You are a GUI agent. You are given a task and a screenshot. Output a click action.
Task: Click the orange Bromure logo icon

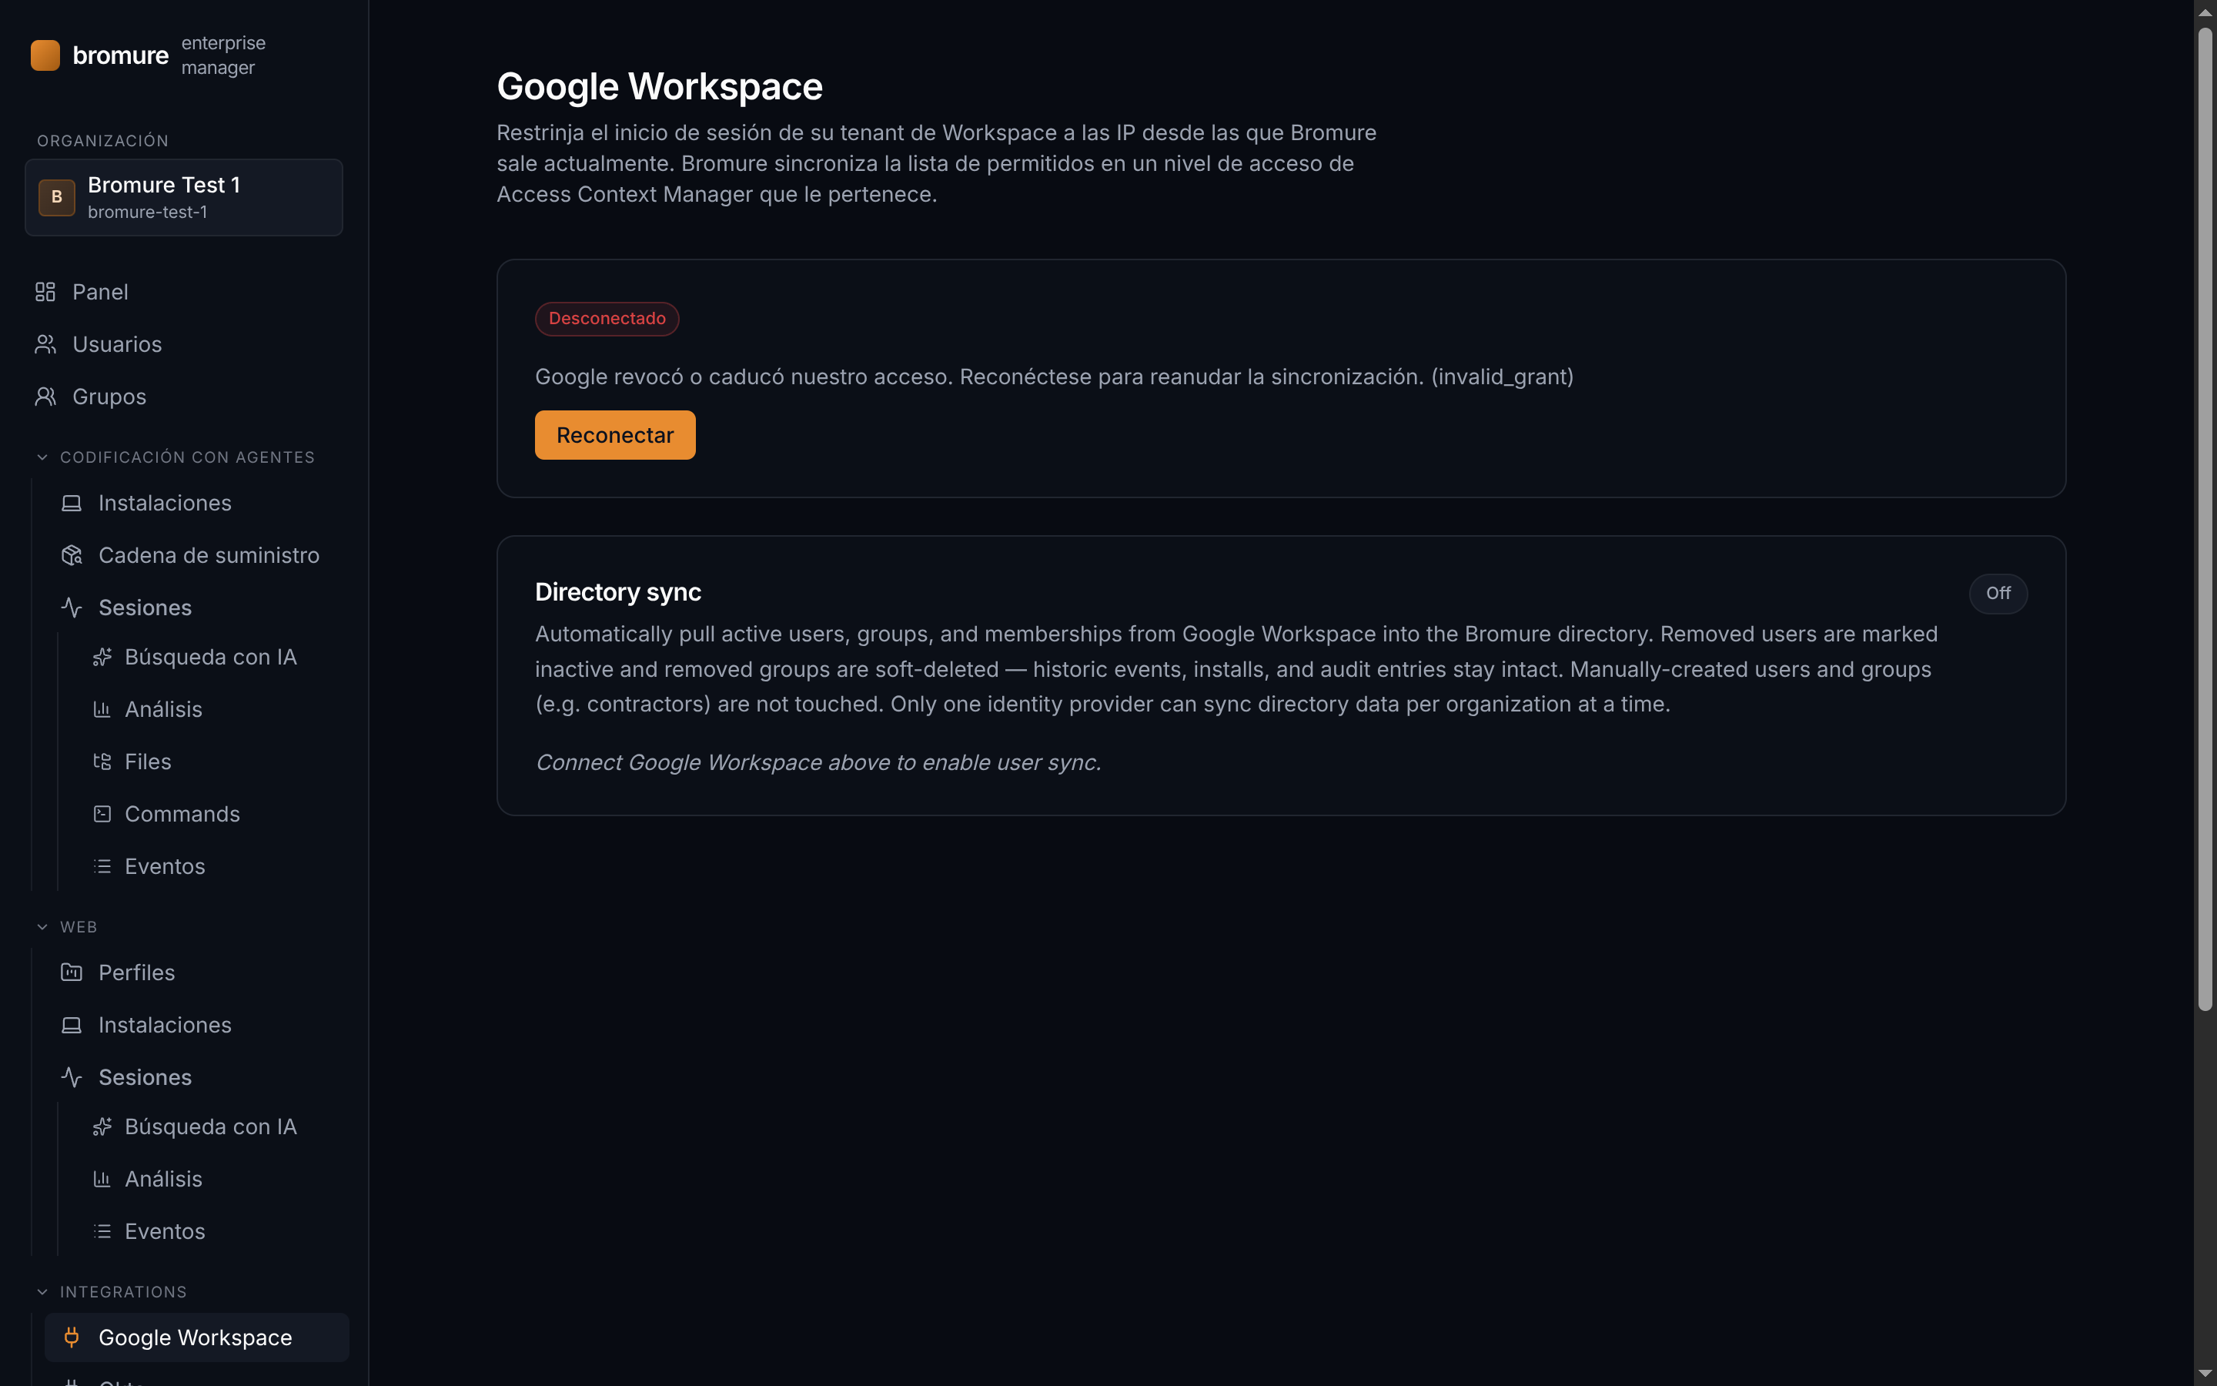click(x=45, y=55)
